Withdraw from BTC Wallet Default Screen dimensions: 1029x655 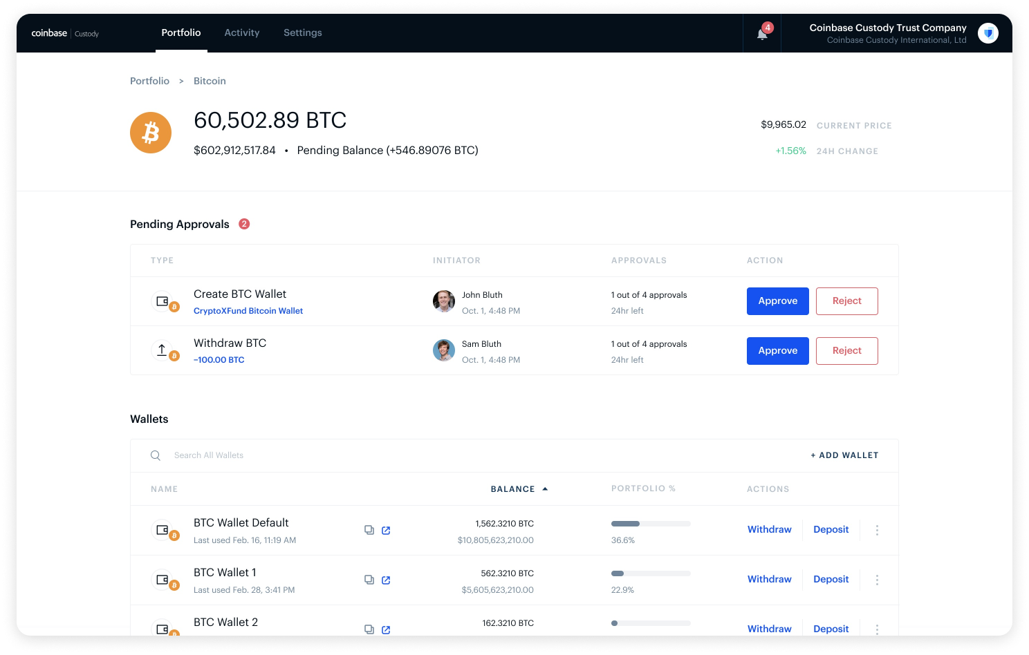770,529
